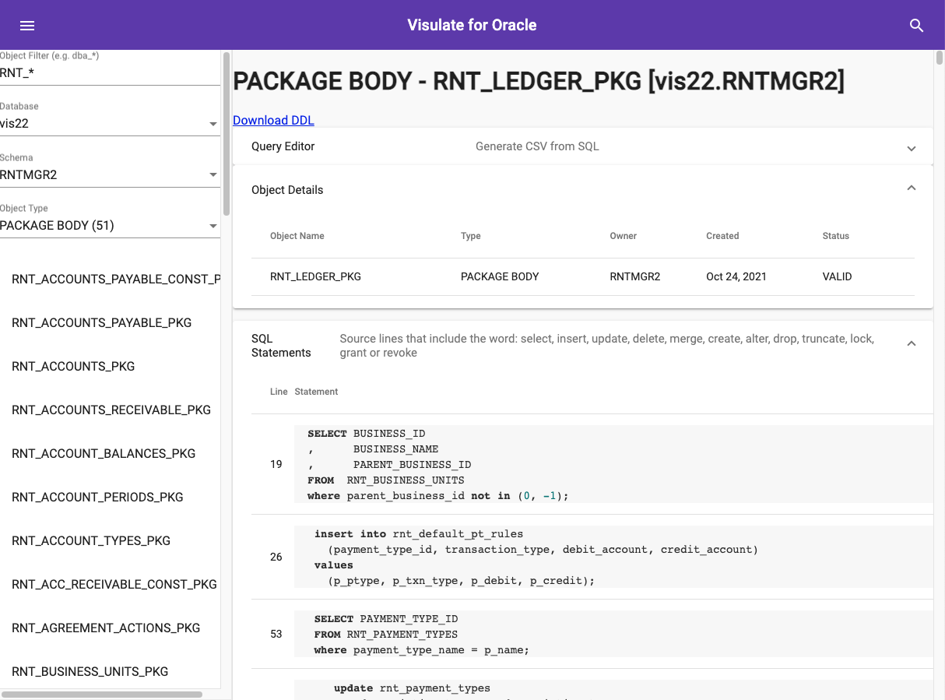Open the Object Type dropdown

(x=109, y=227)
